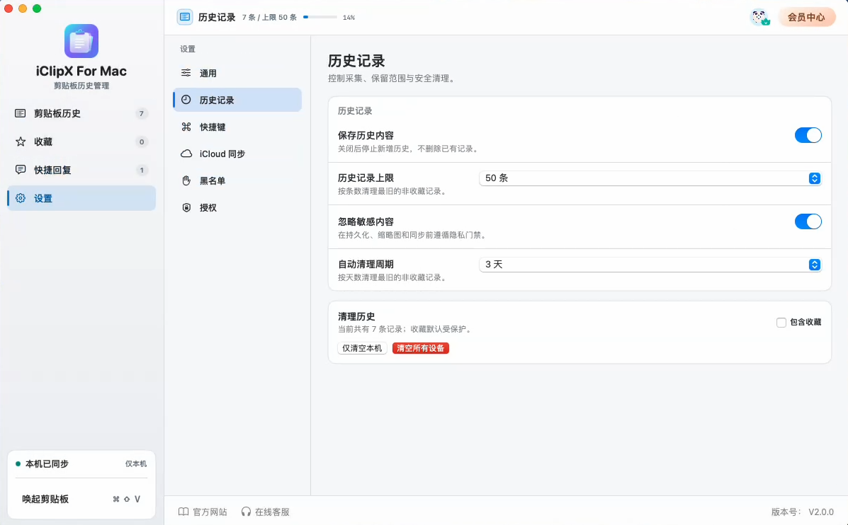Switch to the 快捷键 settings tab
848x525 pixels.
click(x=237, y=127)
